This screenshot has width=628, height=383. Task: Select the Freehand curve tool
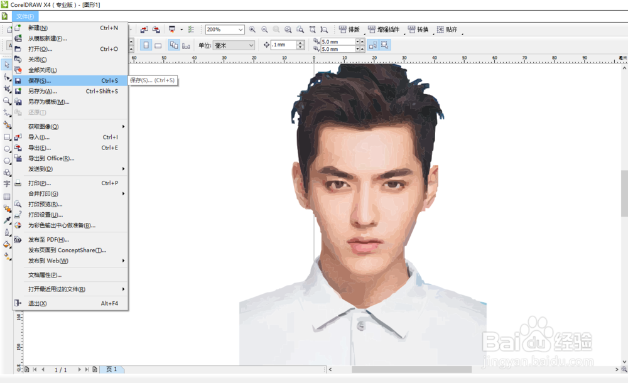(x=7, y=113)
